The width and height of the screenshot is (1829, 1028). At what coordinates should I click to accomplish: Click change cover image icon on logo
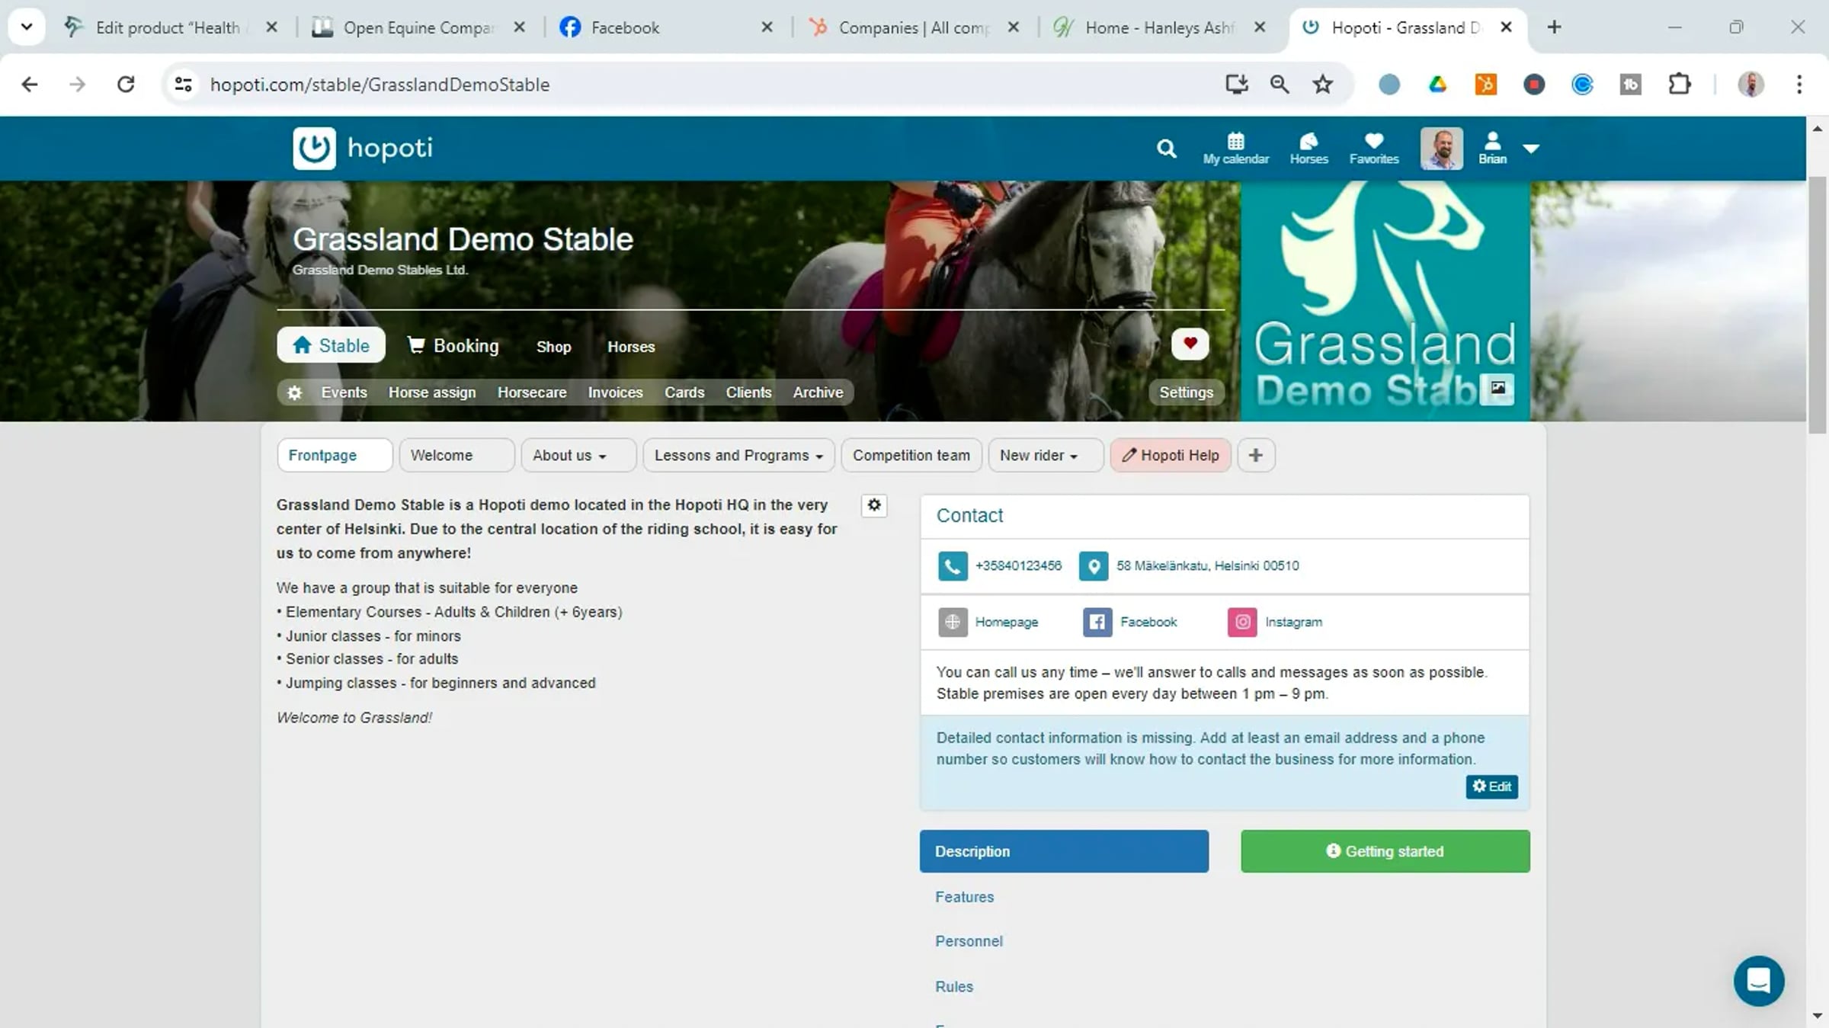1497,388
